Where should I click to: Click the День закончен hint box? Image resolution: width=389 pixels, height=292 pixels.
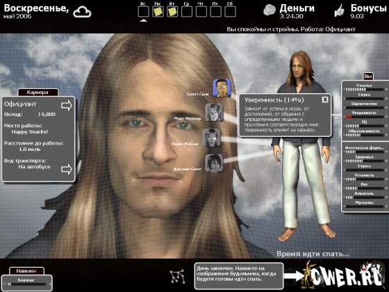tap(239, 276)
